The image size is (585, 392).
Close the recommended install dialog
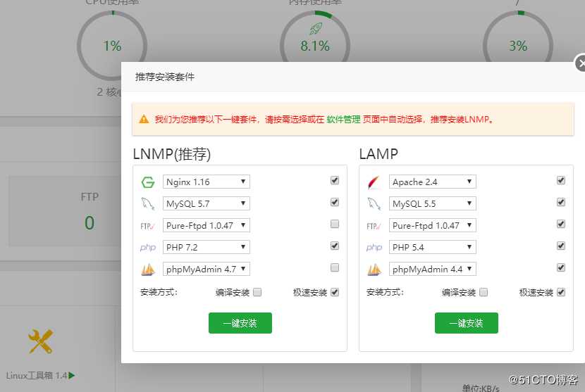pyautogui.click(x=580, y=63)
